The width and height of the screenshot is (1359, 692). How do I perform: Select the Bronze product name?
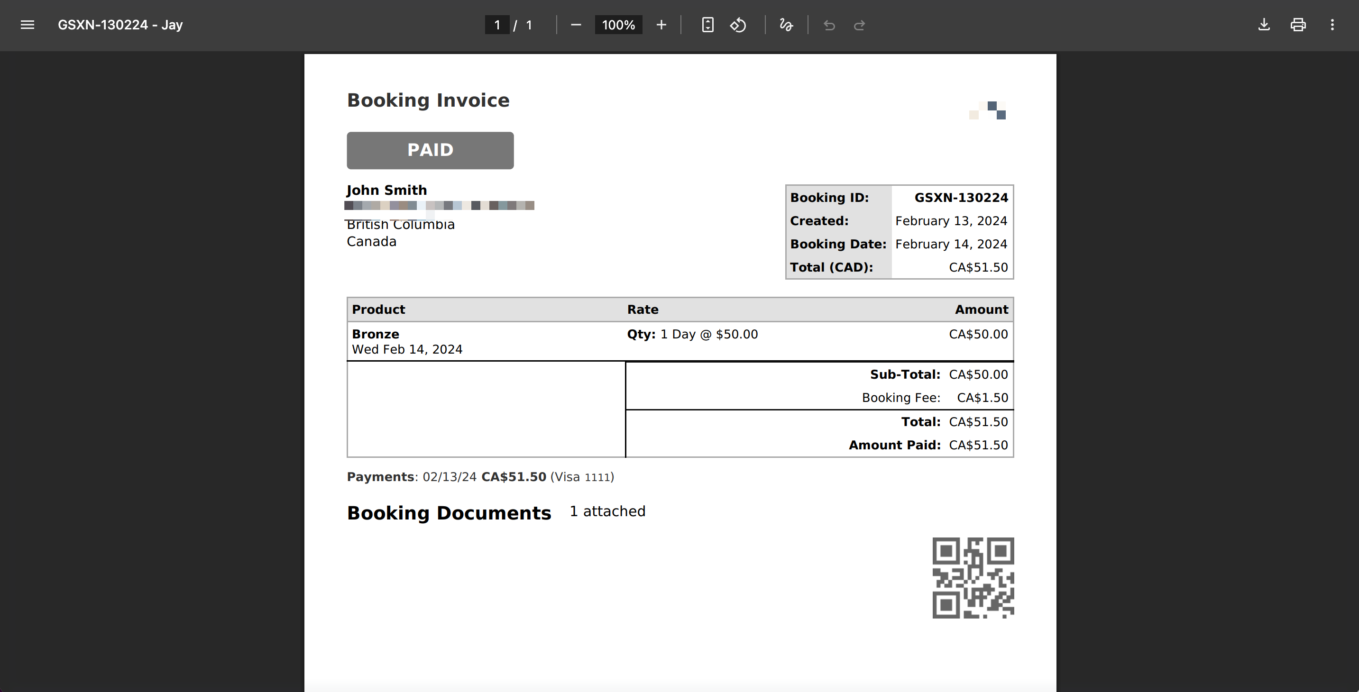375,334
